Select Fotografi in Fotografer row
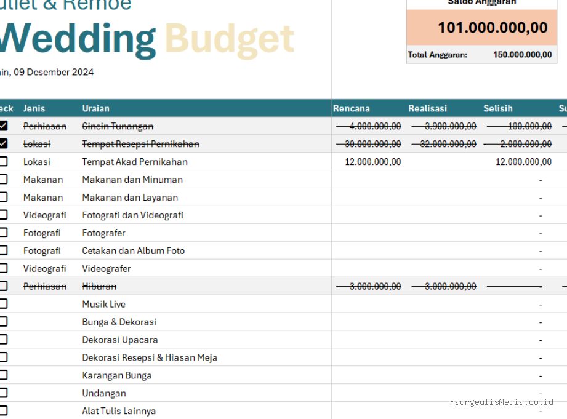Screen dimensions: 567x419 coord(42,233)
